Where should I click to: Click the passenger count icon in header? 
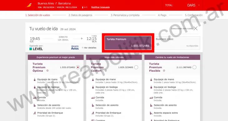[x=83, y=7]
